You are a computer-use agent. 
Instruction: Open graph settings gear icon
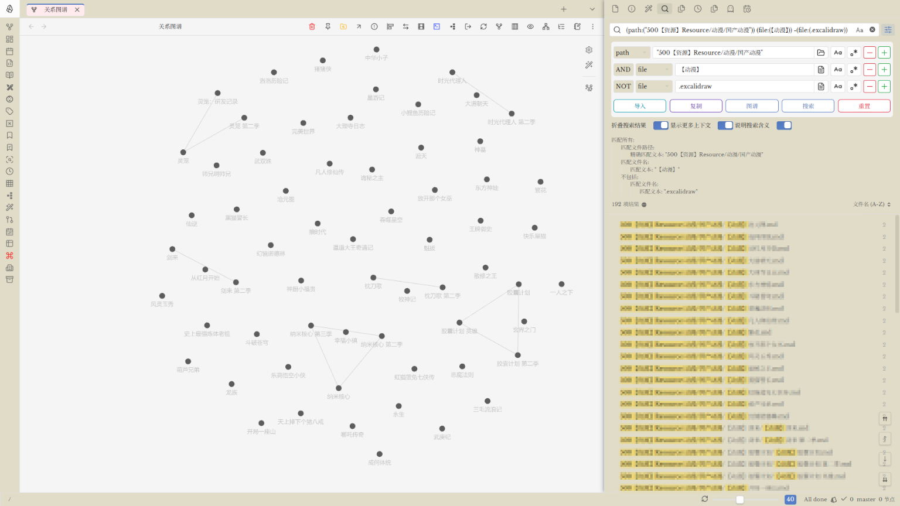pos(589,50)
